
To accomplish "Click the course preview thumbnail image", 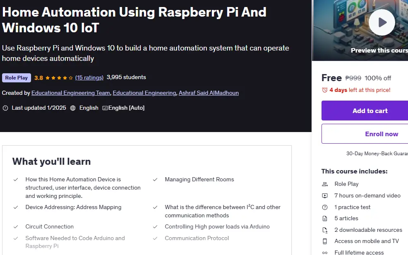I will pyautogui.click(x=360, y=30).
